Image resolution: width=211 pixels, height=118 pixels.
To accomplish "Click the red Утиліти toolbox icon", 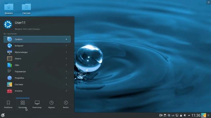I will pos(10,91).
